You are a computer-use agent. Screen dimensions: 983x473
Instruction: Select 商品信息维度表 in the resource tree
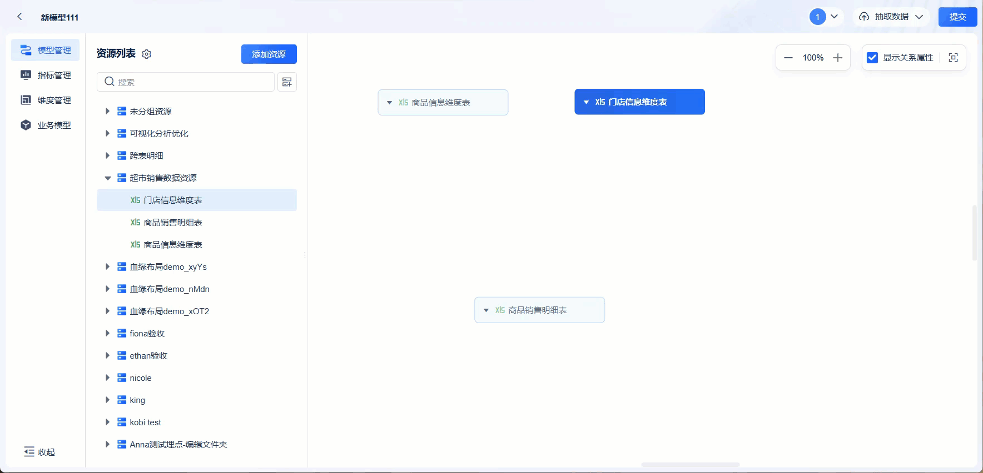[x=197, y=244]
